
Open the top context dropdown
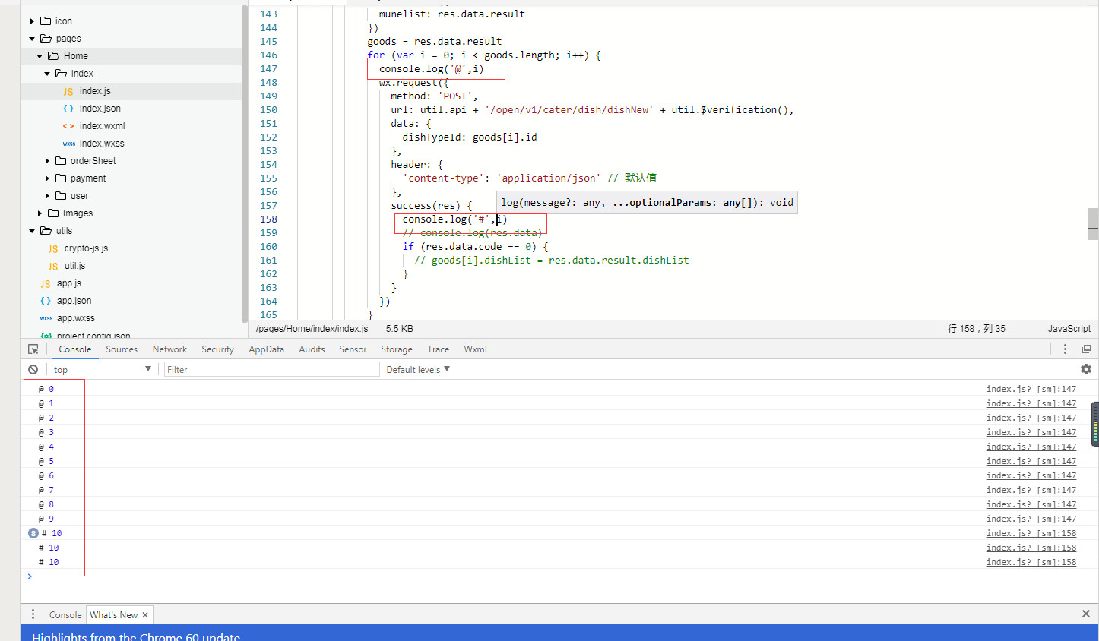[102, 369]
